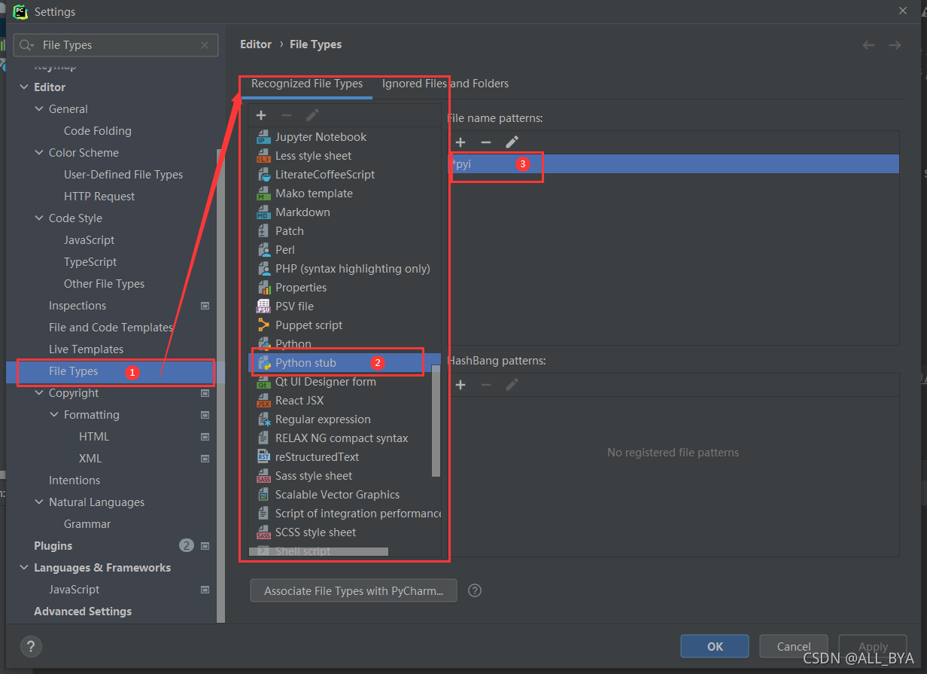Open HTTP Request color scheme settings
927x674 pixels.
point(99,197)
